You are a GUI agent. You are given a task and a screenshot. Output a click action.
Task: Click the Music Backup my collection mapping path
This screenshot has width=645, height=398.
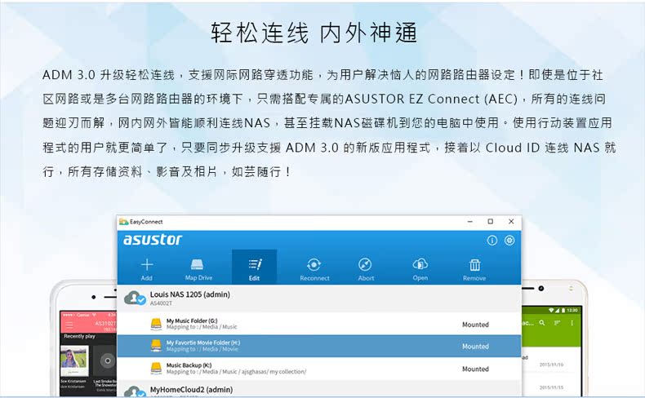(236, 372)
